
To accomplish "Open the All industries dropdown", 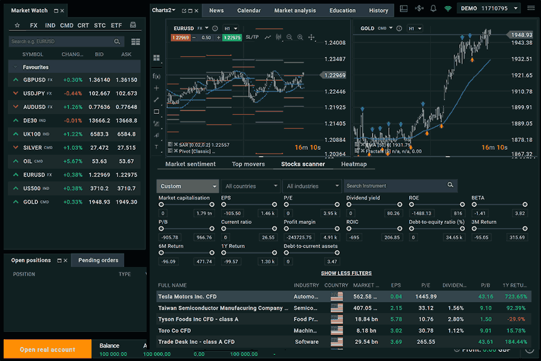I will 312,186.
